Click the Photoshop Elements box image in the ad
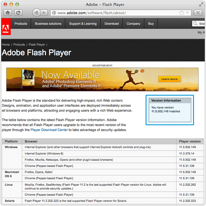This screenshot has width=206, height=206. click(x=28, y=79)
